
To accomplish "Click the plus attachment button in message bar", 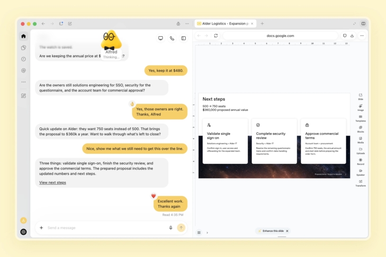I will (41, 228).
